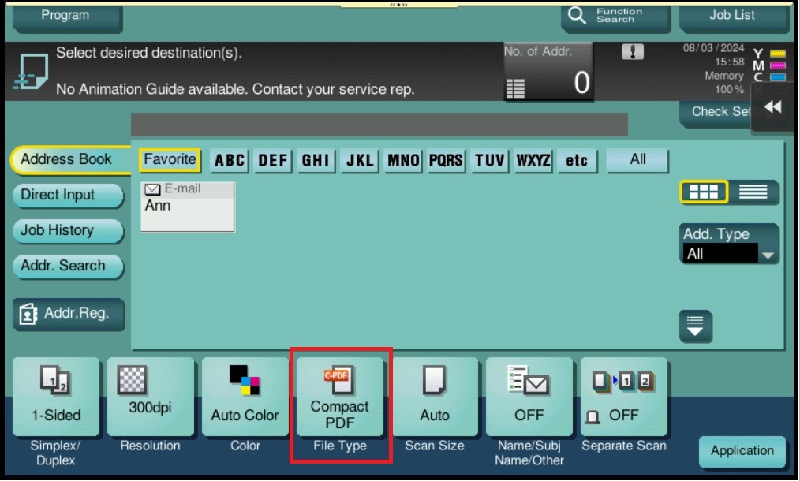
Task: Switch to grid button view
Action: 703,192
